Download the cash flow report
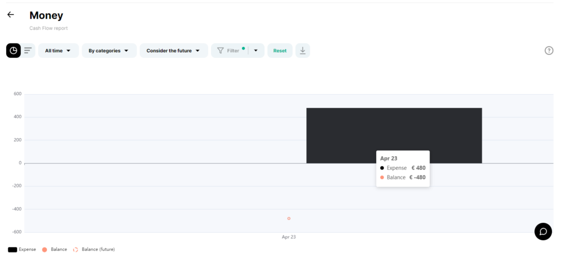 [303, 51]
